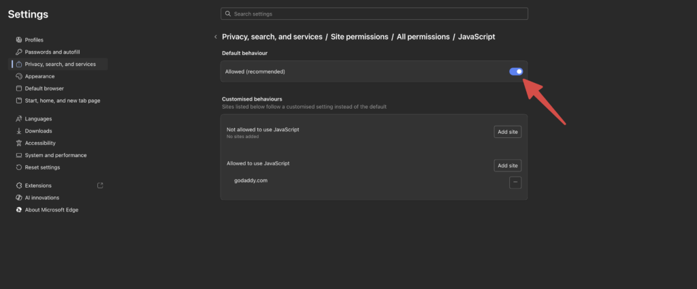Click the Accessibility icon in sidebar
This screenshot has height=289, width=697.
point(19,143)
